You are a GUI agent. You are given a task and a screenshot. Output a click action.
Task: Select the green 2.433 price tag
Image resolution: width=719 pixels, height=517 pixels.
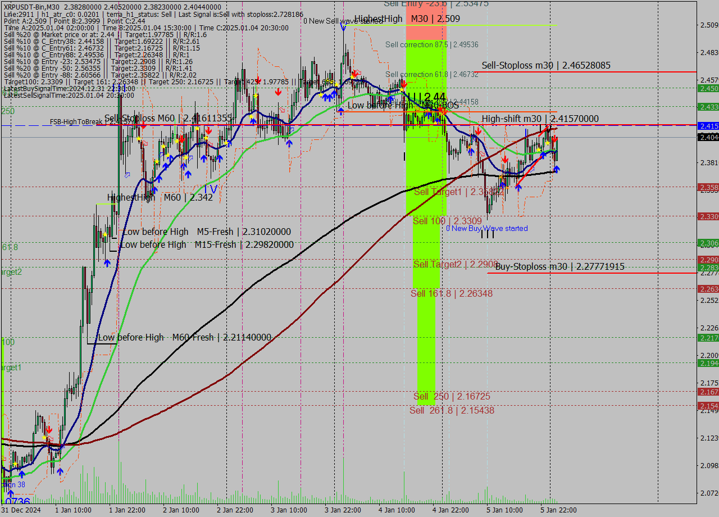708,107
